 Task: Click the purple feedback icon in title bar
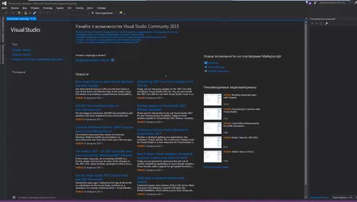pos(310,3)
